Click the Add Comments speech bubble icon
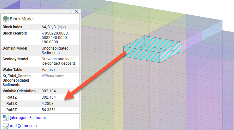Viewport: 234px width, 130px height. pyautogui.click(x=5, y=126)
